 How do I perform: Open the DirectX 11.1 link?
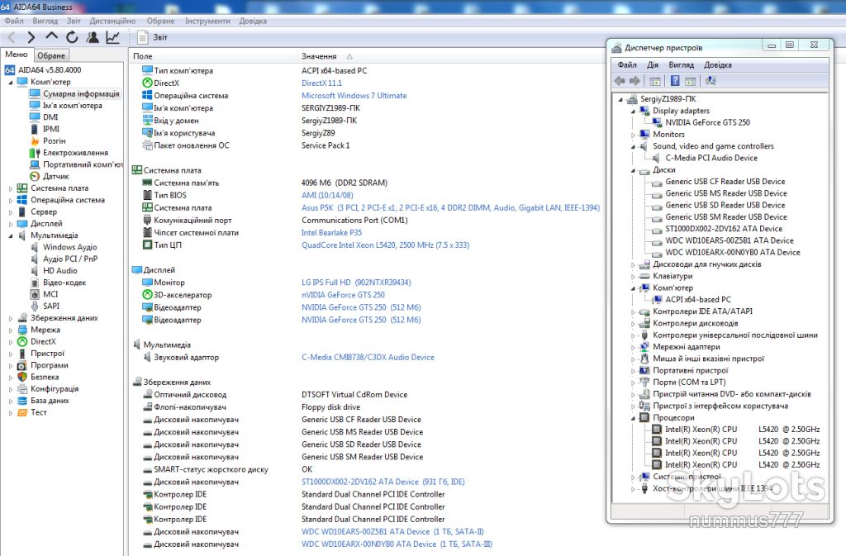[x=321, y=83]
